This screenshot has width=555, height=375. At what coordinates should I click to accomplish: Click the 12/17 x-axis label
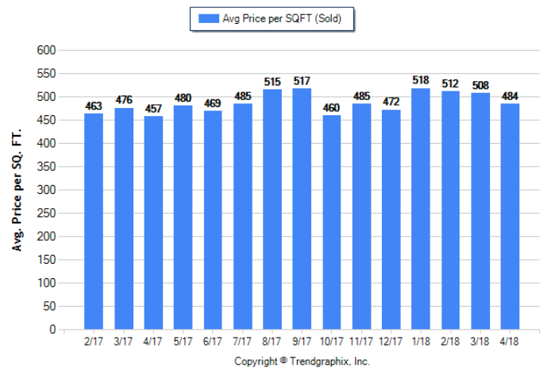click(391, 342)
